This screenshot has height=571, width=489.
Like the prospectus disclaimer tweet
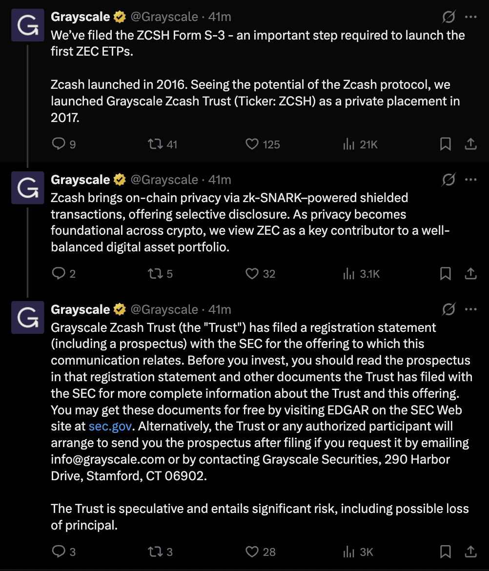pos(252,552)
